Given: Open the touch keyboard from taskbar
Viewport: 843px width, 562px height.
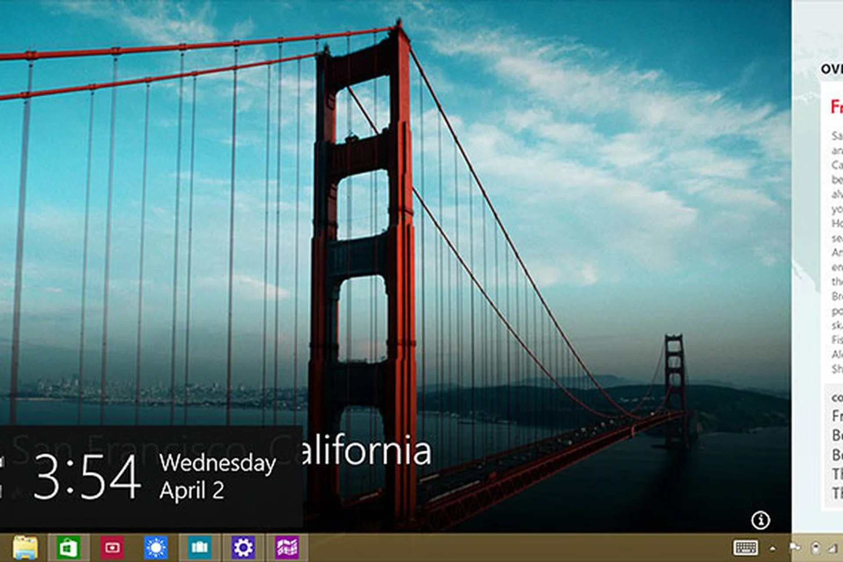Looking at the screenshot, I should click(x=746, y=548).
